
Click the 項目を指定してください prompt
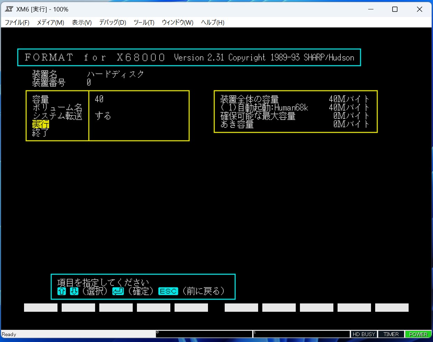click(103, 283)
